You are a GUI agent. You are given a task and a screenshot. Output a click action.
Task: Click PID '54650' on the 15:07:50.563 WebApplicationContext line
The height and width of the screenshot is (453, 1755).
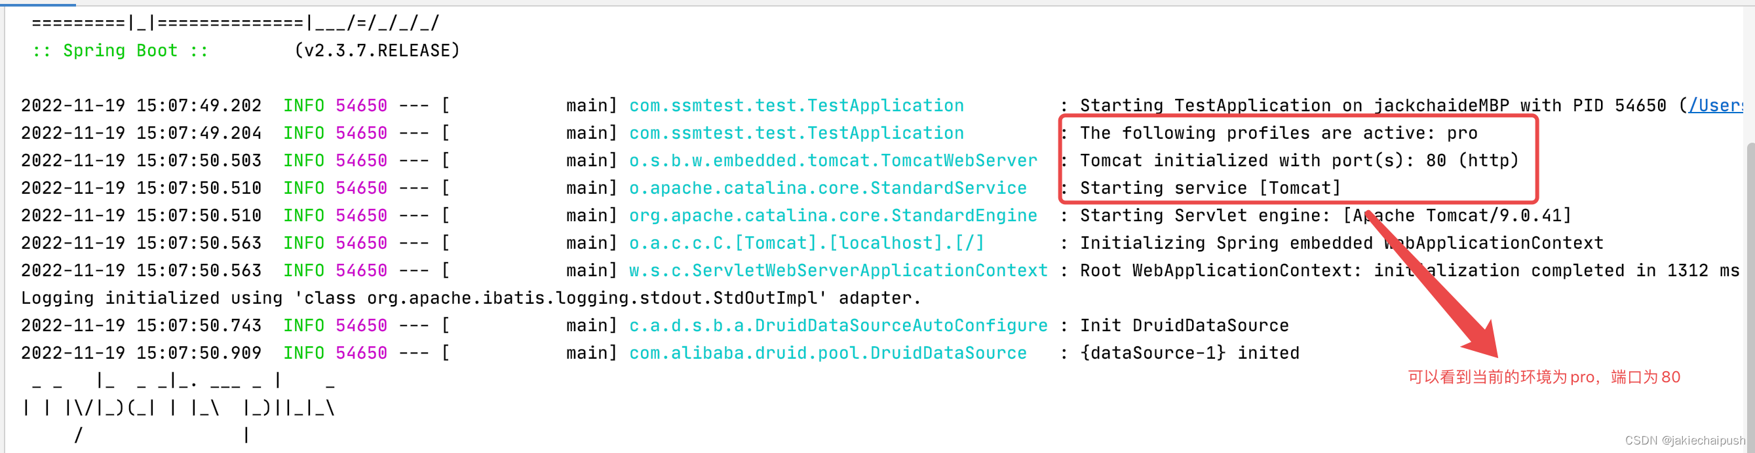click(x=361, y=271)
